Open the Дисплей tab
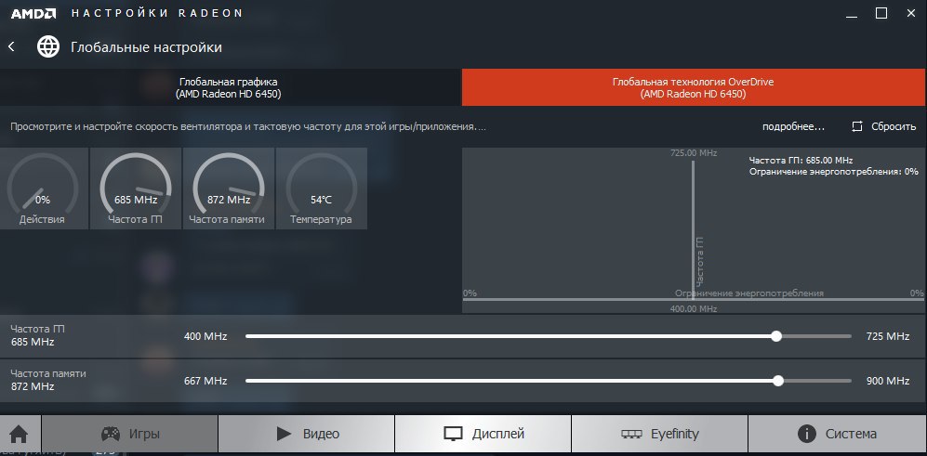 point(483,434)
